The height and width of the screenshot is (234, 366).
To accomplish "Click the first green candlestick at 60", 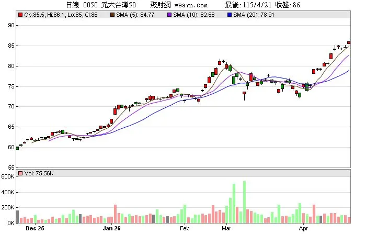I will click(x=17, y=148).
